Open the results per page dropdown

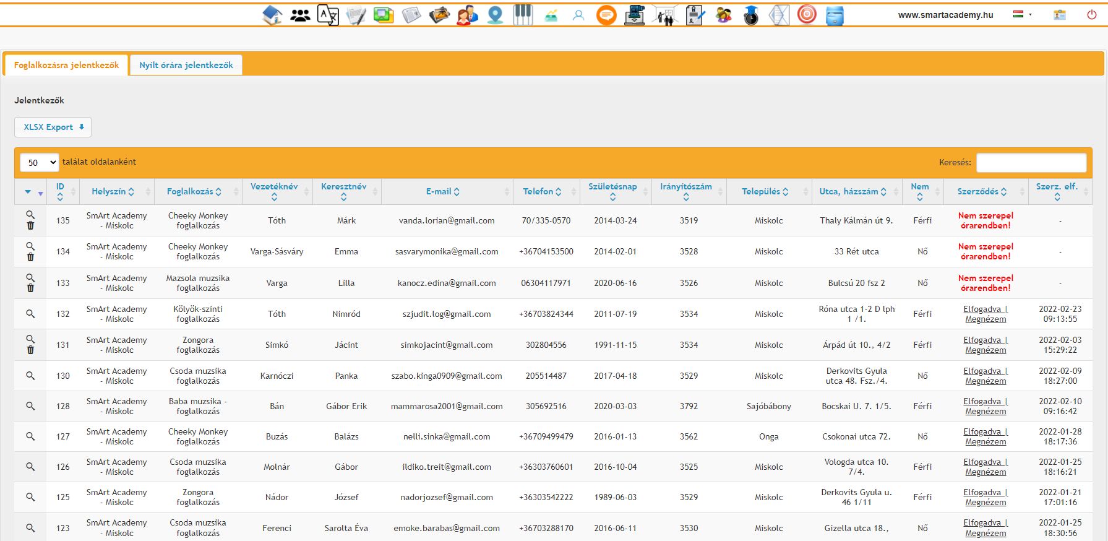[40, 162]
